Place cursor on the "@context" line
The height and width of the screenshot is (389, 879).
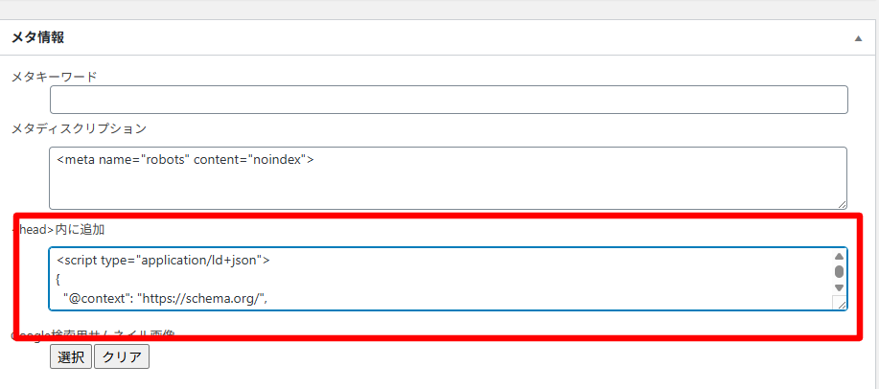(x=165, y=299)
